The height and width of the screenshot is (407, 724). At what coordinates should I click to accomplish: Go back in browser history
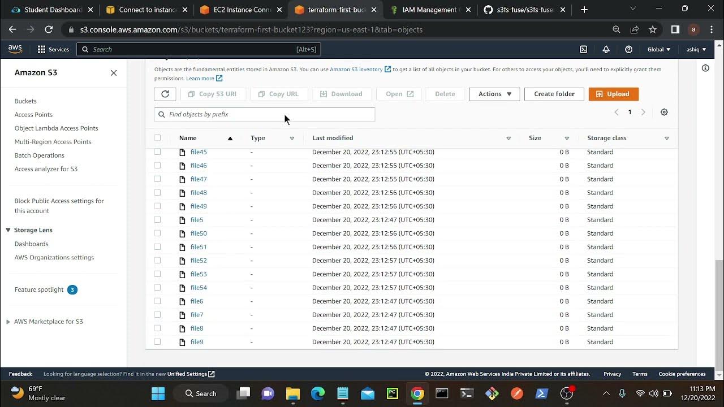tap(12, 29)
